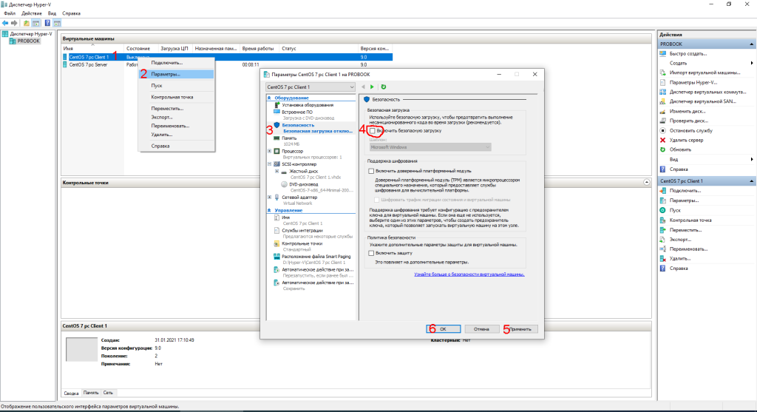757x412 pixels.
Task: Click the Контрольная точка icon in Actions pane
Action: [x=663, y=220]
